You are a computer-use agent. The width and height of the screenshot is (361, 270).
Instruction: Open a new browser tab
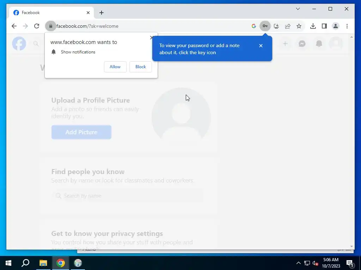pyautogui.click(x=102, y=13)
